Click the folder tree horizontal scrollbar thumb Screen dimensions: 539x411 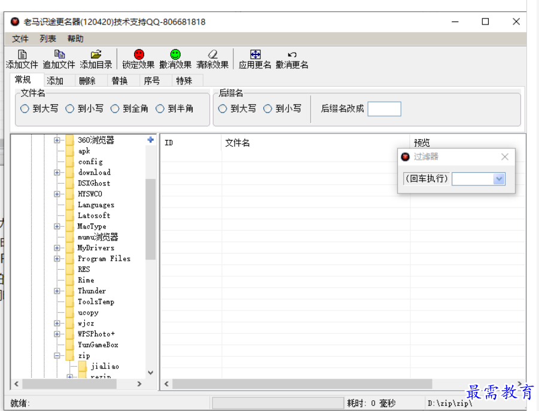[x=69, y=384]
